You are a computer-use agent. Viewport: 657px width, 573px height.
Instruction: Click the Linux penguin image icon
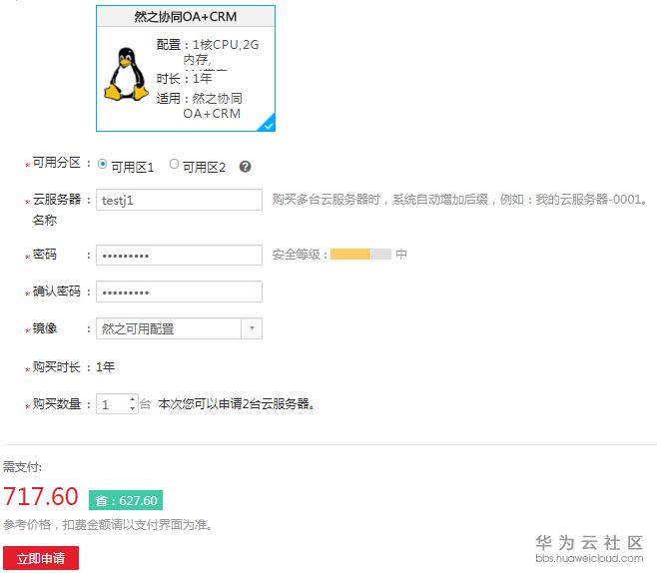pyautogui.click(x=126, y=74)
